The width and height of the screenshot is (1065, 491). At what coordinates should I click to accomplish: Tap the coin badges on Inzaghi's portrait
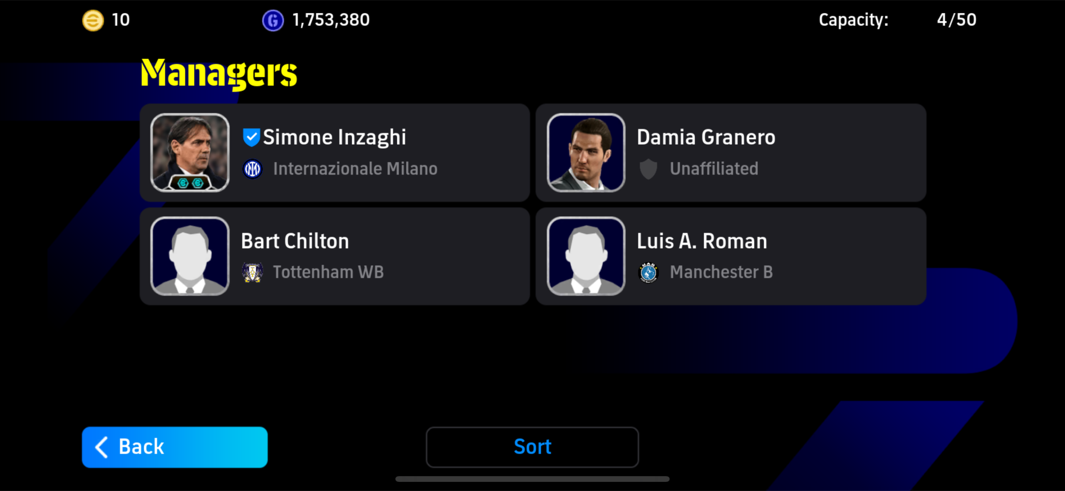(190, 183)
